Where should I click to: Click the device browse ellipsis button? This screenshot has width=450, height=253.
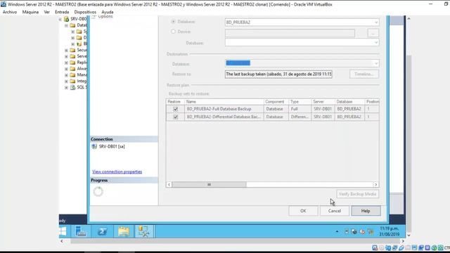373,33
